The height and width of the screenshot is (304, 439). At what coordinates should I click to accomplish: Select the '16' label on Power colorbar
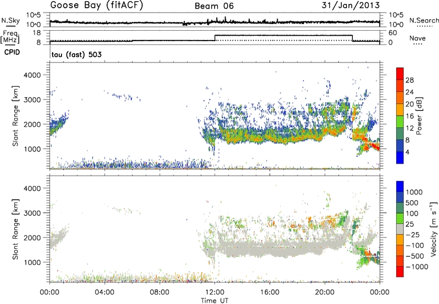(x=409, y=116)
